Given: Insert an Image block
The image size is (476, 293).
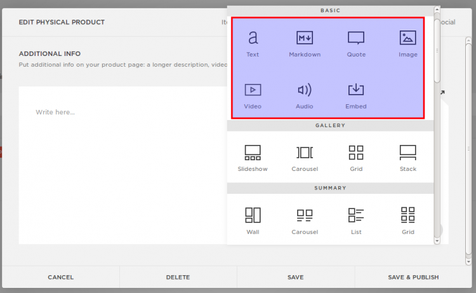Looking at the screenshot, I should (407, 44).
